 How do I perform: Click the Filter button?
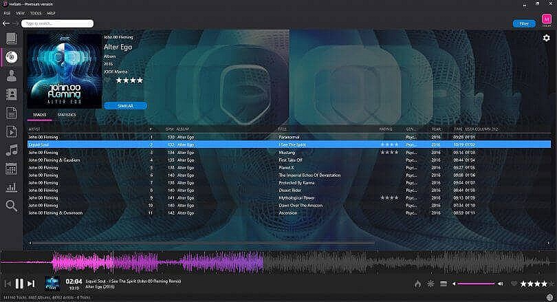(524, 24)
